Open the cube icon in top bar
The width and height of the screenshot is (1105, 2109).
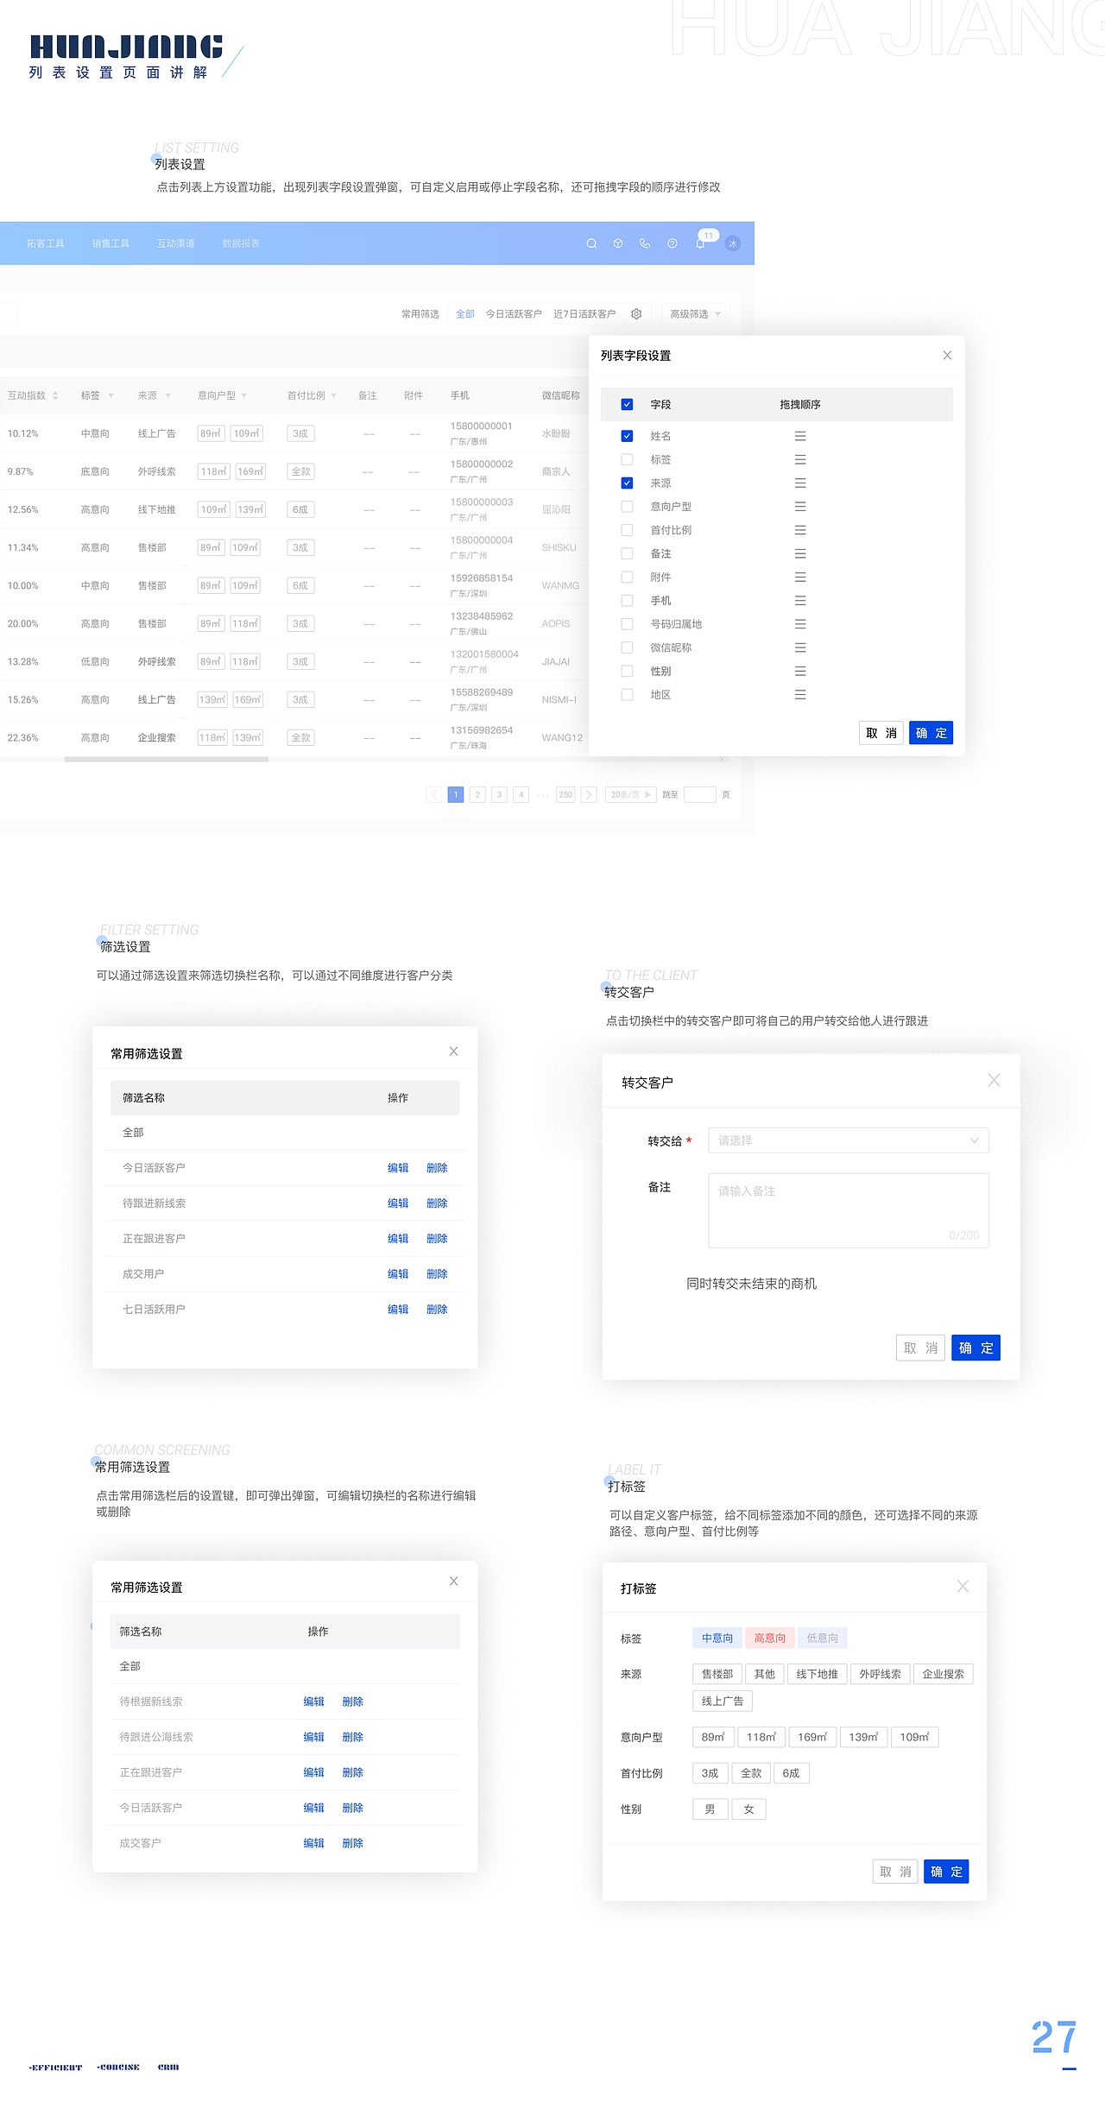(x=618, y=243)
